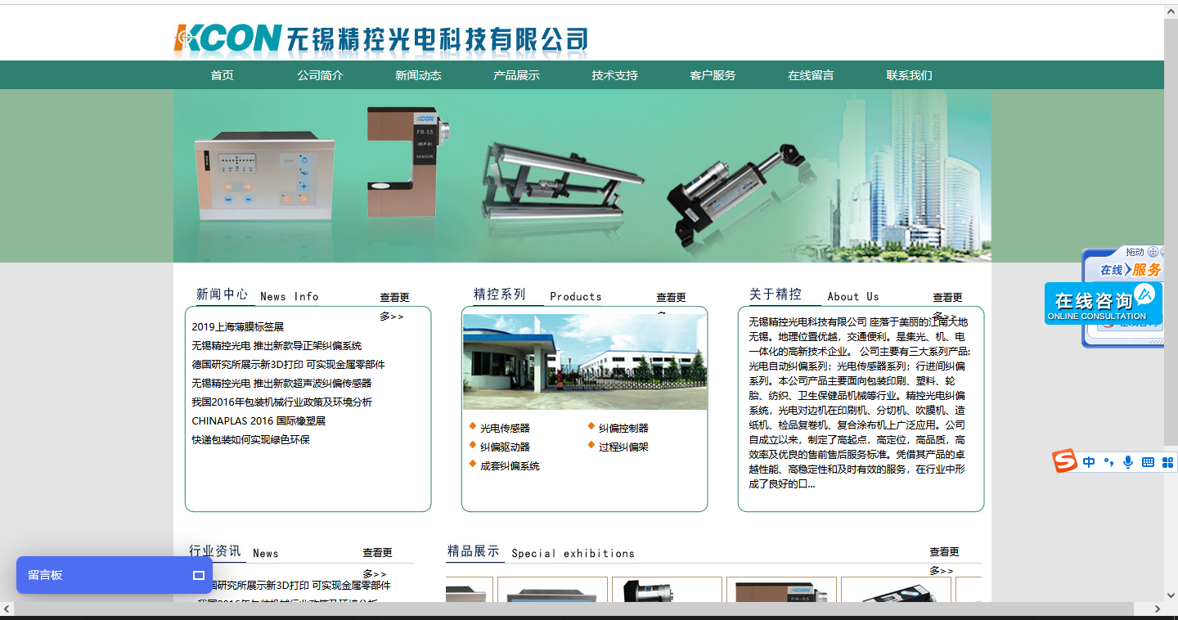Click the 在线服务 panel title
This screenshot has height=620, width=1178.
coord(1131,269)
